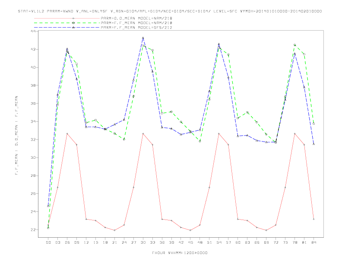This screenshot has height=264, width=342.
Task: Click blue GFS triangle peak at hour 30
Action: [143, 38]
